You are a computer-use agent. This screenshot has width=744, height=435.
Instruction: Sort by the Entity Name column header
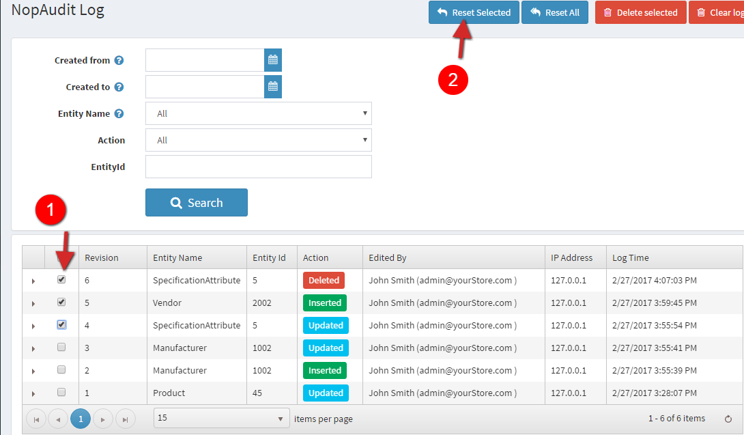click(177, 257)
